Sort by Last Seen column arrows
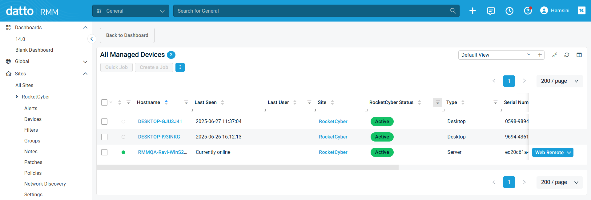Image resolution: width=591 pixels, height=200 pixels. (223, 102)
